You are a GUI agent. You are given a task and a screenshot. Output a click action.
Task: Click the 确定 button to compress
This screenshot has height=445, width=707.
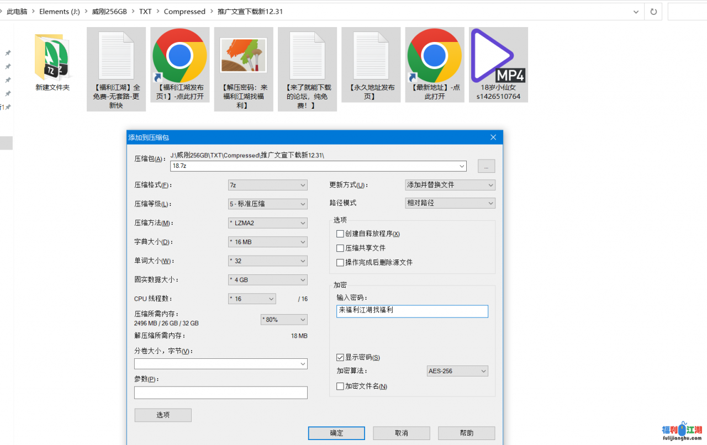[x=336, y=433]
